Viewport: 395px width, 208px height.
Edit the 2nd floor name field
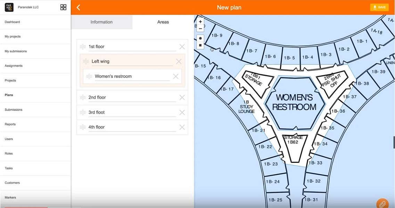132,97
